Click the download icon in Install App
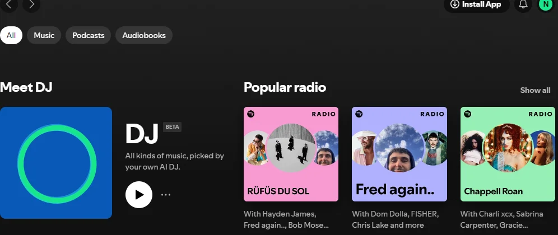The width and height of the screenshot is (558, 235). [454, 4]
